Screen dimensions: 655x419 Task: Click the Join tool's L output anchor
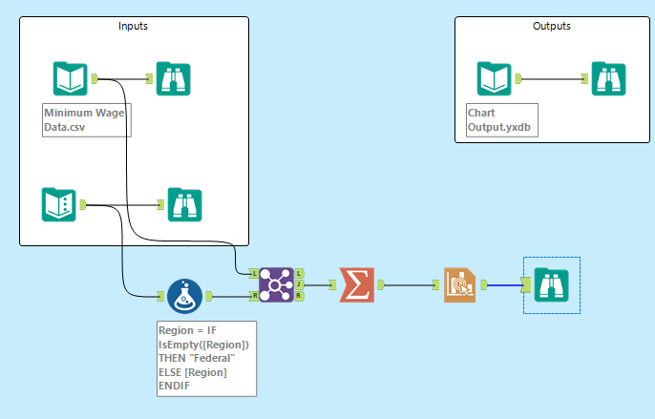[x=299, y=274]
